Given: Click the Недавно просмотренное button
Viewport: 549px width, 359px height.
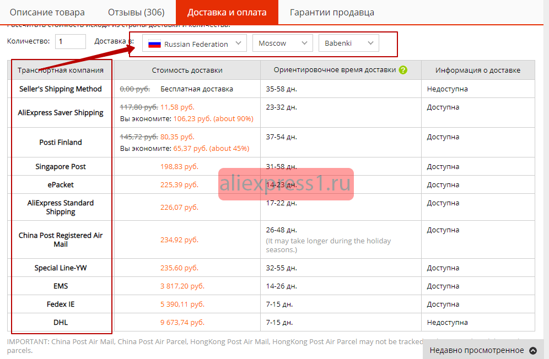Looking at the screenshot, I should 483,350.
